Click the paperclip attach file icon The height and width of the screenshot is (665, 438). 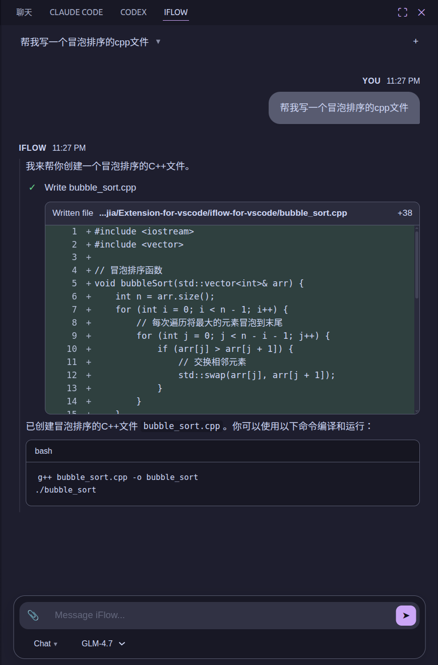(x=33, y=615)
